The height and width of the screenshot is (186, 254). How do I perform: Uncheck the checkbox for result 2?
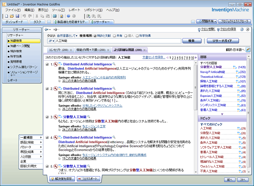coord(47,89)
